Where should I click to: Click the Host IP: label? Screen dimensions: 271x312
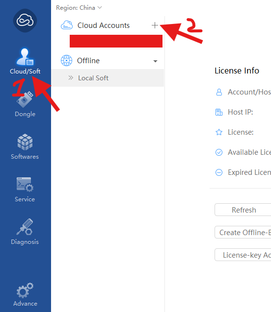(x=241, y=112)
